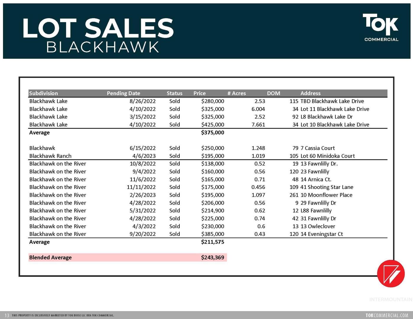
Task: Select the $211,575 average price
Action: [x=212, y=242]
